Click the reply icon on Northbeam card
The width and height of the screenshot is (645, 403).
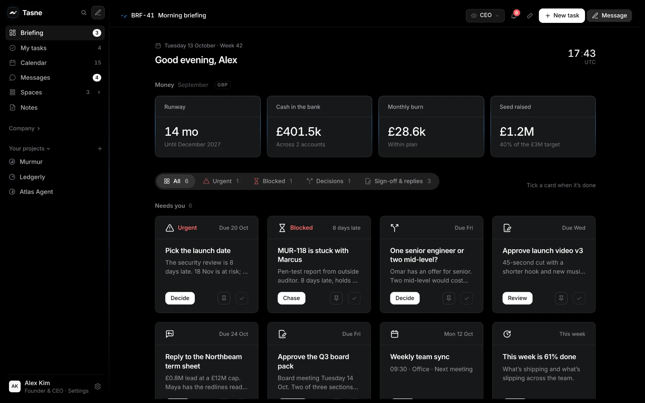170,334
